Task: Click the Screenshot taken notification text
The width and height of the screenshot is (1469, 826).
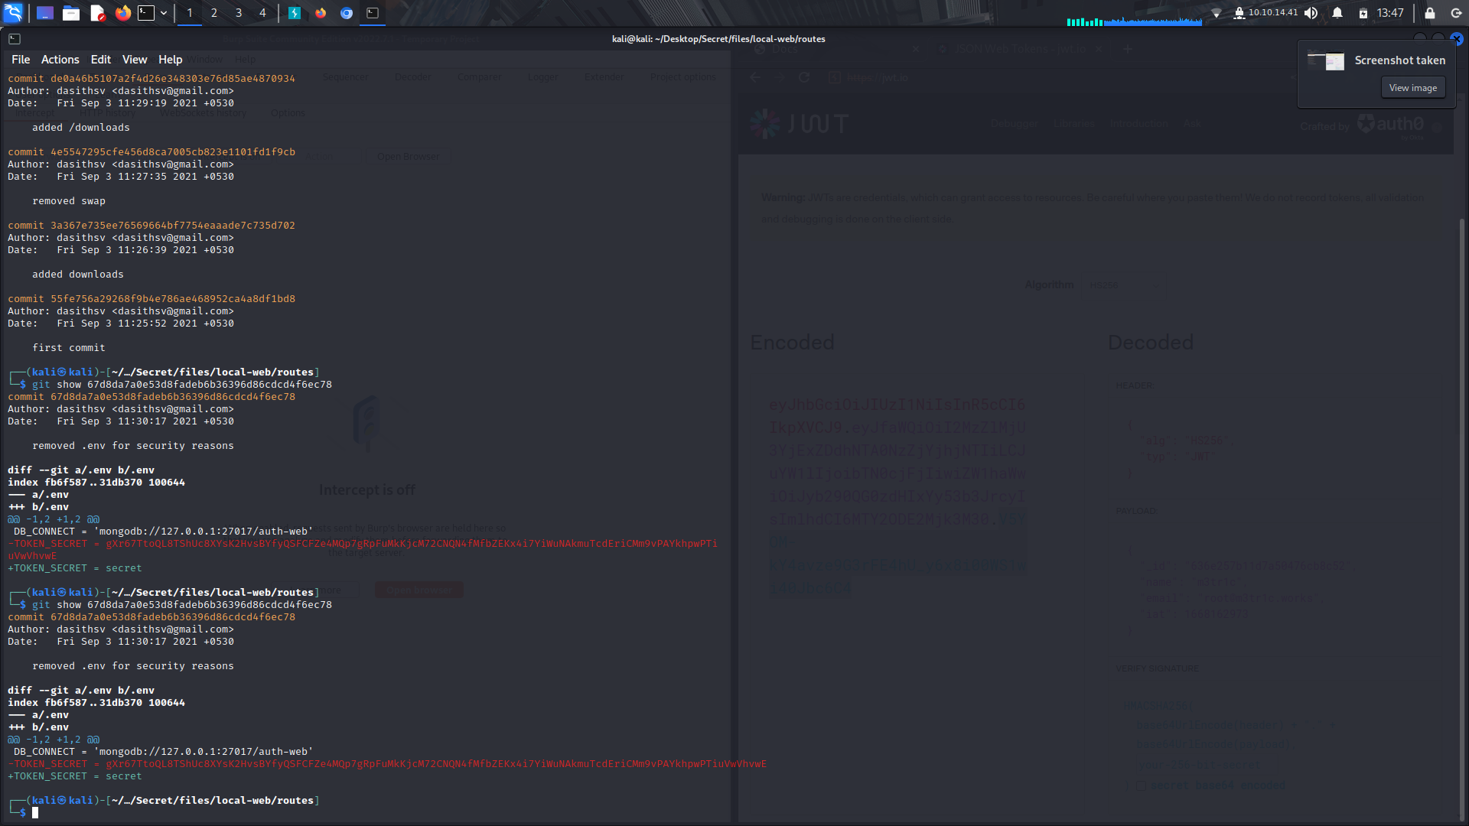Action: [1399, 60]
